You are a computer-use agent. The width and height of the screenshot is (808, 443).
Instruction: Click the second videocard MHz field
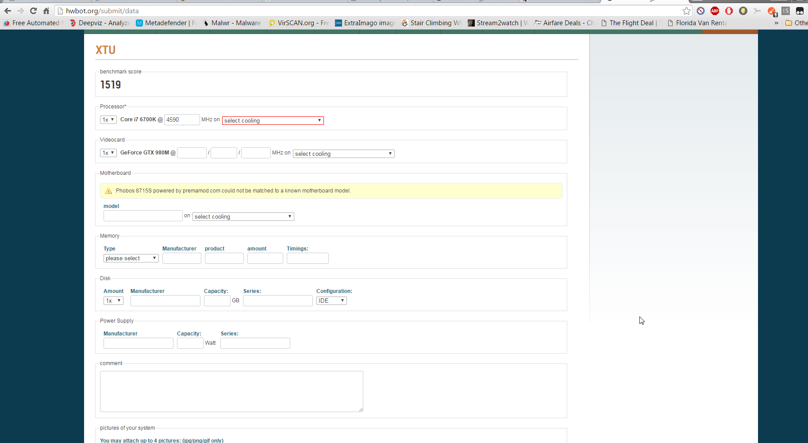224,153
